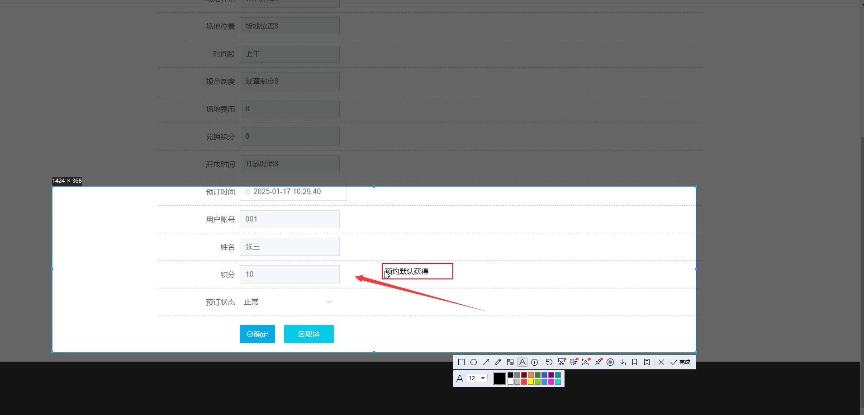Save the screenshot with download icon
864x415 pixels.
point(622,362)
